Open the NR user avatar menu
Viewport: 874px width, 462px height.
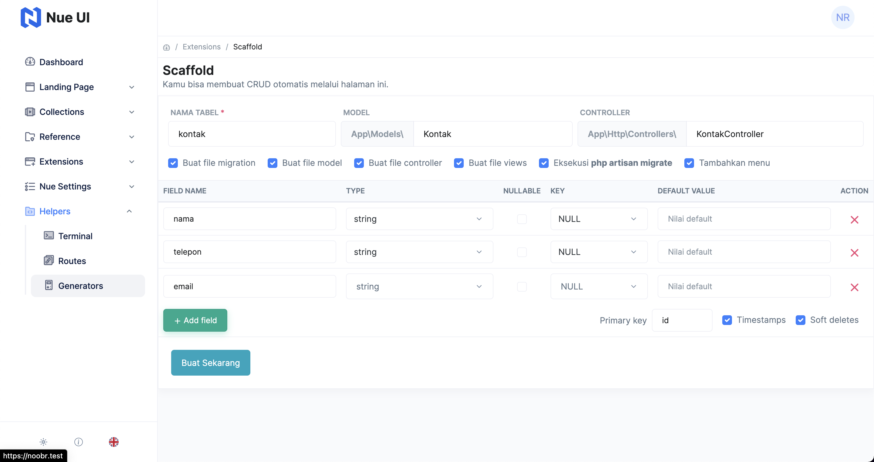click(842, 17)
